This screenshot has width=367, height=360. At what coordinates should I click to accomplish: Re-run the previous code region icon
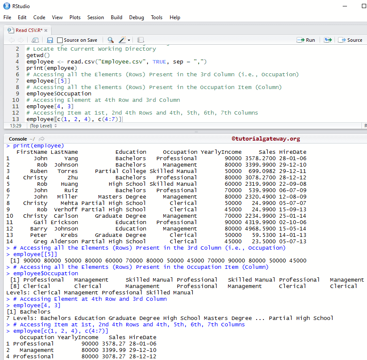pos(328,40)
